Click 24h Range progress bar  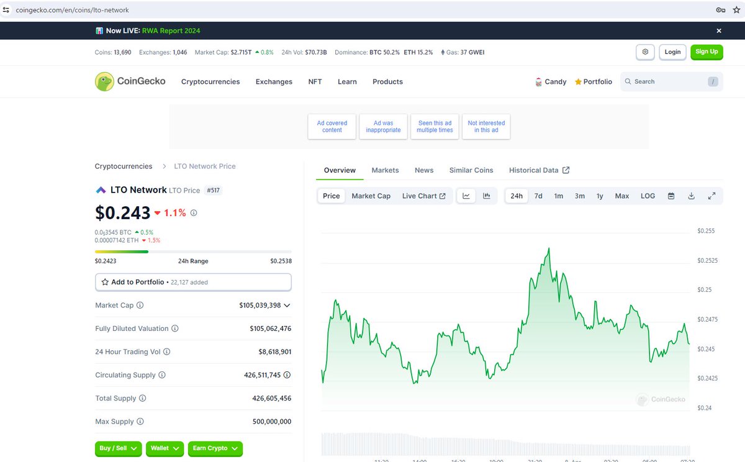(x=193, y=251)
